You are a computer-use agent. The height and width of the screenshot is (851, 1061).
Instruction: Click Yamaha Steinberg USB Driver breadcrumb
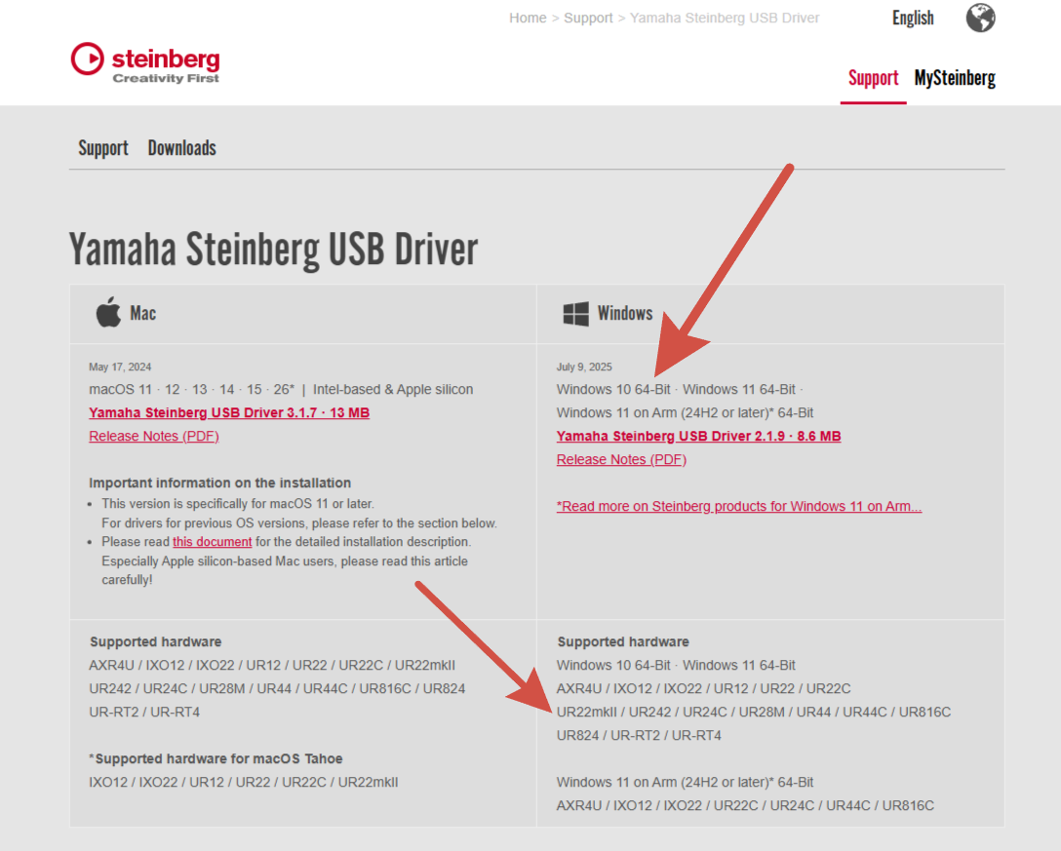[x=725, y=19]
